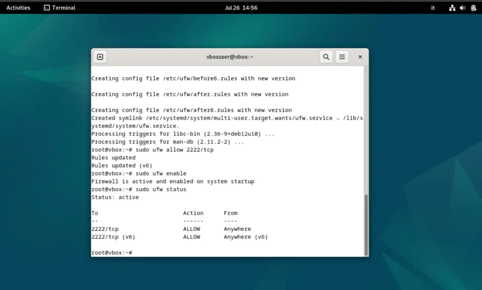
Task: Click the volume speaker icon
Action: (x=463, y=8)
